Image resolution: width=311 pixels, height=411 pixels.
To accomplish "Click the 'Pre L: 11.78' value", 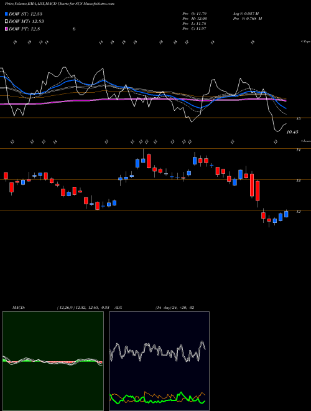I will (x=195, y=23).
